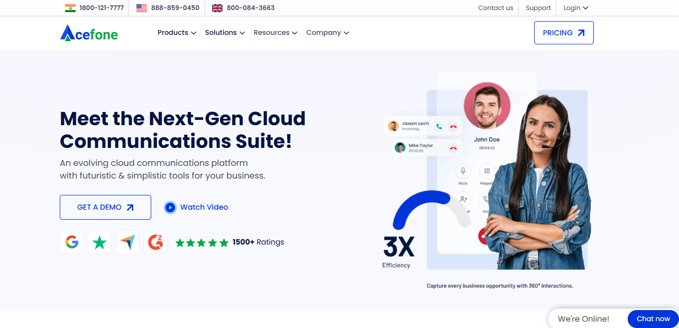Click the Mute microphone icon in mockup
The image size is (679, 328).
[463, 171]
